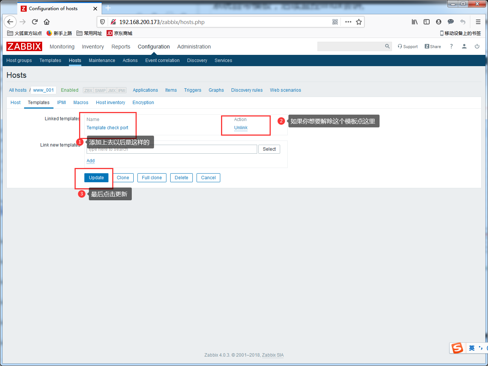The height and width of the screenshot is (366, 488).
Task: Bookmark this page with star icon
Action: 359,22
